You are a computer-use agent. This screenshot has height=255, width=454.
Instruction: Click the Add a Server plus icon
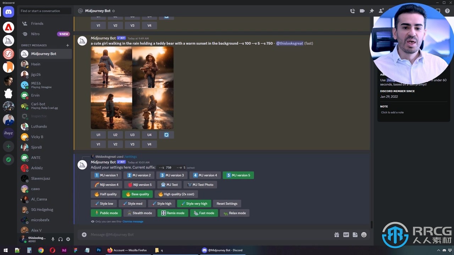click(9, 146)
